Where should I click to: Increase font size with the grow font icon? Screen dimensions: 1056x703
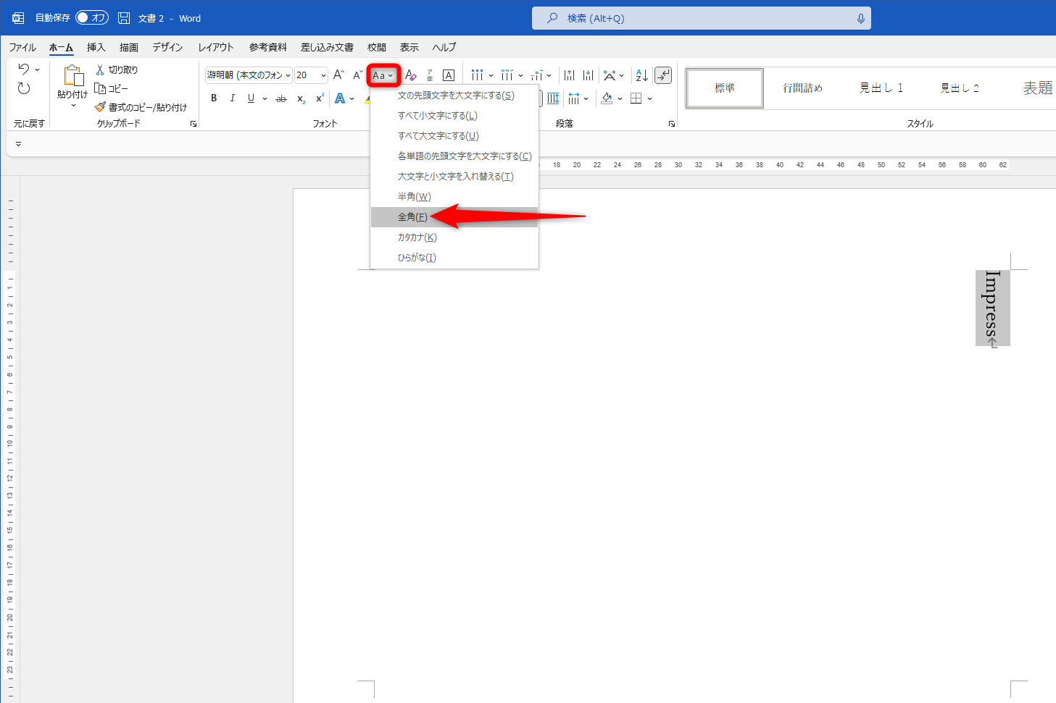pyautogui.click(x=338, y=75)
